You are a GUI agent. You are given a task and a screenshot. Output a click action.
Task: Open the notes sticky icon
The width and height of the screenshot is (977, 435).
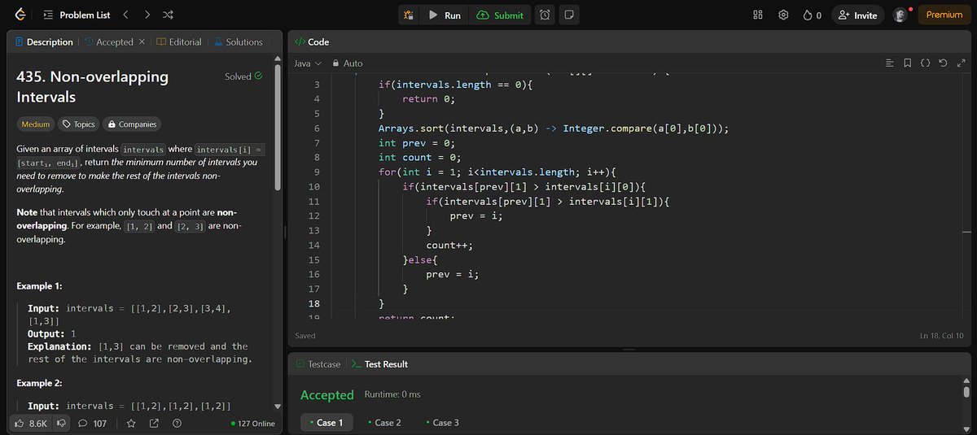569,15
